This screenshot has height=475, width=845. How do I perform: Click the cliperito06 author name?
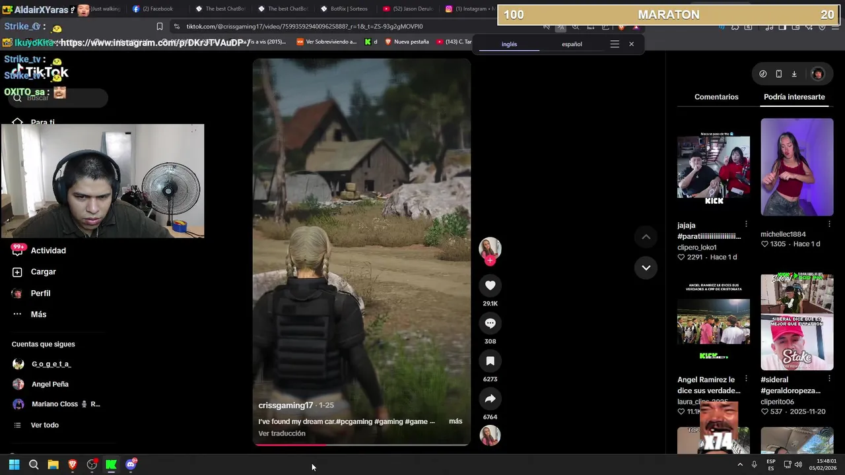click(777, 402)
